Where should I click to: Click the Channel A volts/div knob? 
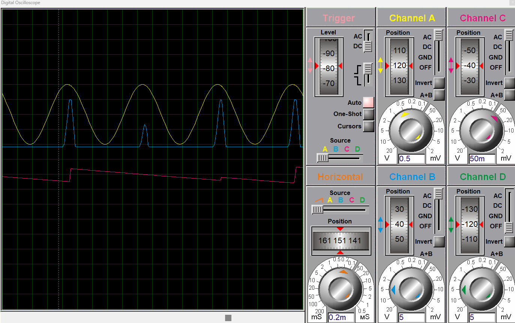pos(411,130)
